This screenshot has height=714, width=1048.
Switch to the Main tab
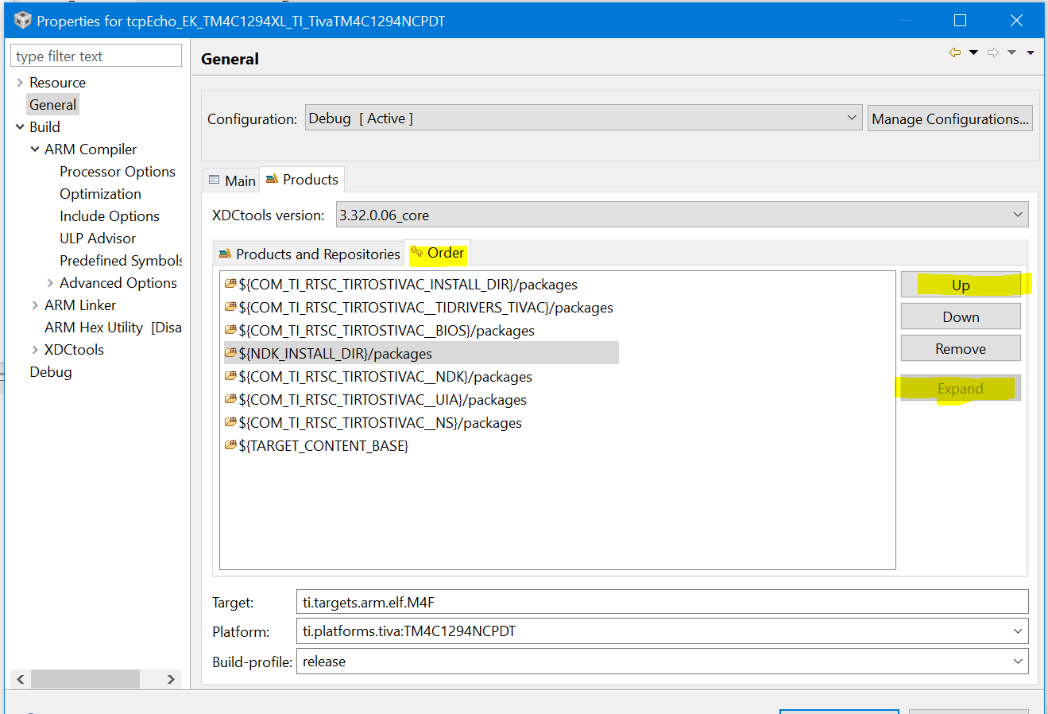232,180
